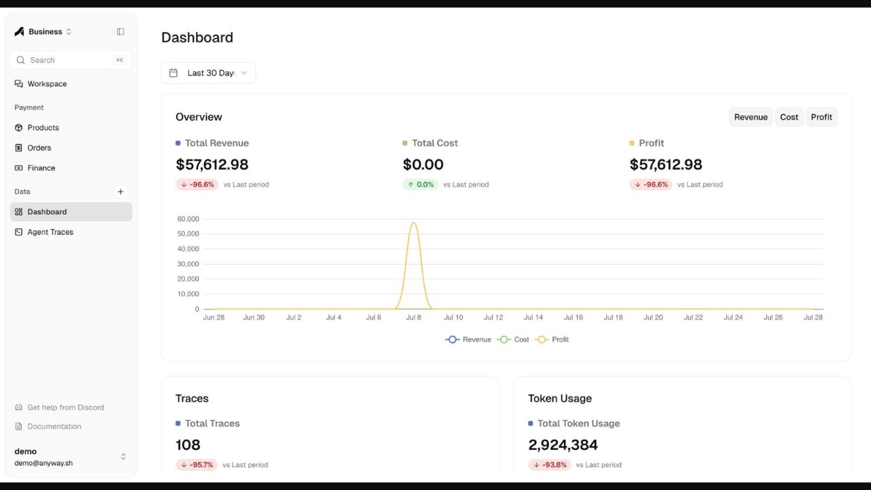Toggle the Profit series in the chart legend
Viewport: 871px width, 490px height.
pyautogui.click(x=552, y=340)
